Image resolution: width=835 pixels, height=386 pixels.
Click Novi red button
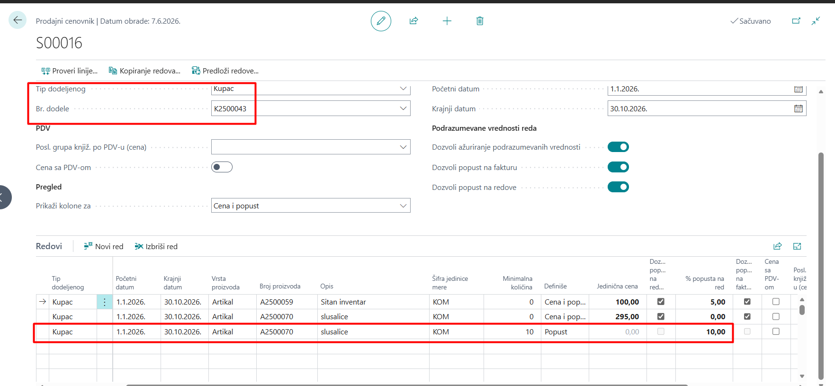coord(104,246)
